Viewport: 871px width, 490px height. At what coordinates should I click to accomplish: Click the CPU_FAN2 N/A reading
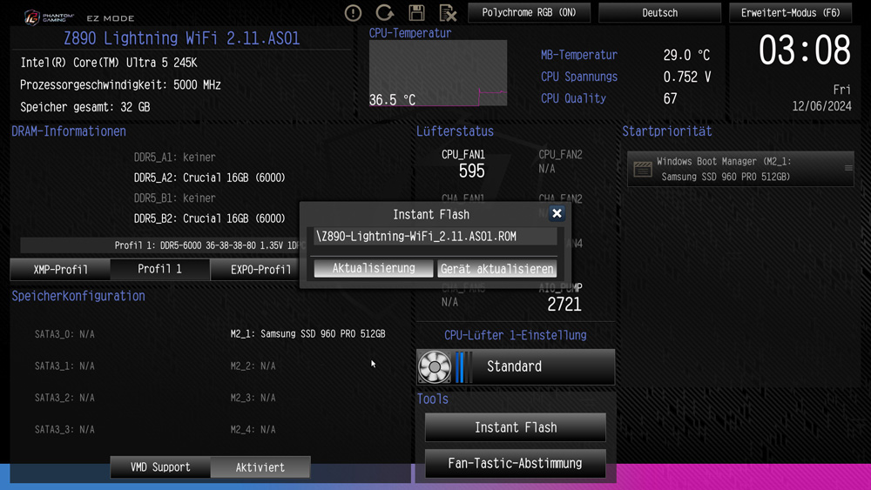560,162
